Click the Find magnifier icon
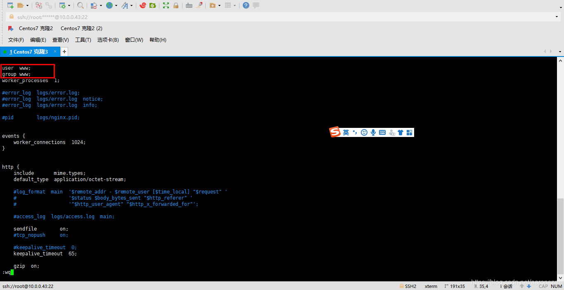The width and height of the screenshot is (564, 290). [81, 5]
